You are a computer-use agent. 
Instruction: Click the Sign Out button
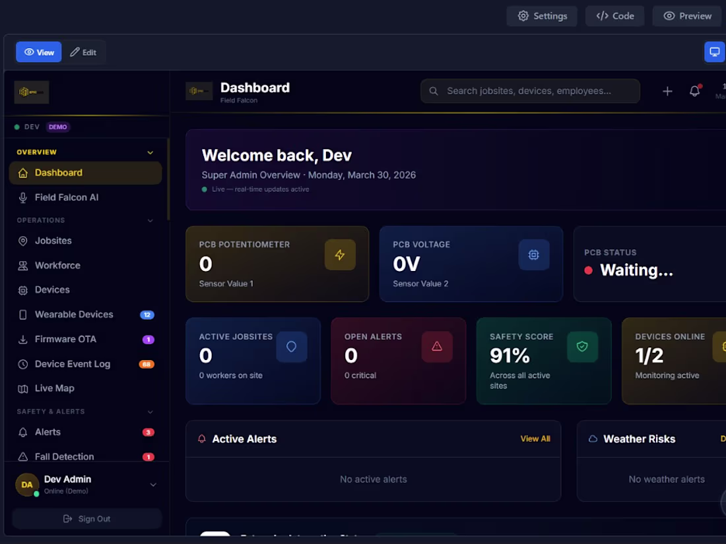coord(87,519)
